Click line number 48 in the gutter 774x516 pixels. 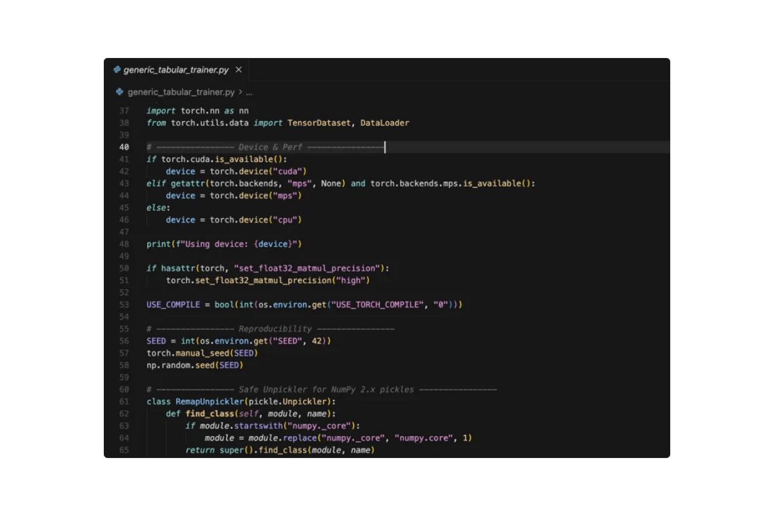pyautogui.click(x=124, y=244)
